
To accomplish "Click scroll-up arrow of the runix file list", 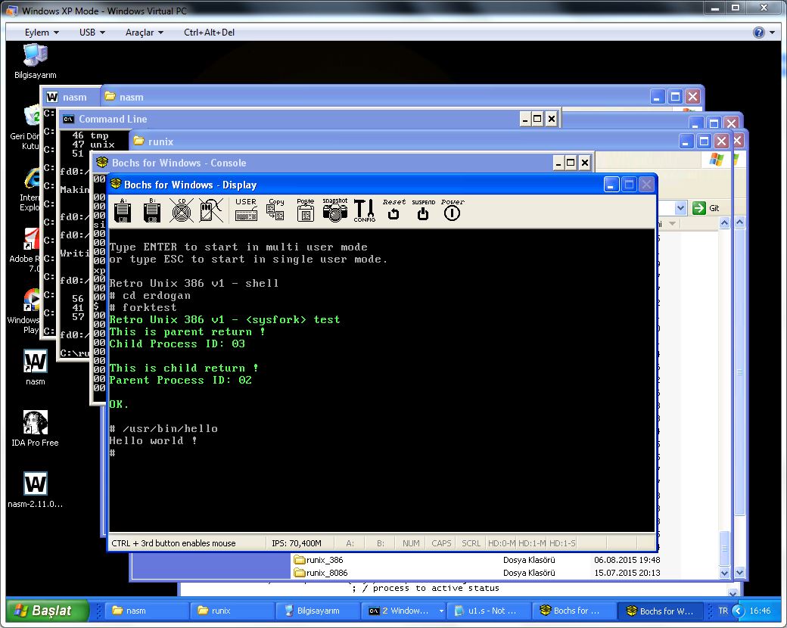I will point(724,222).
